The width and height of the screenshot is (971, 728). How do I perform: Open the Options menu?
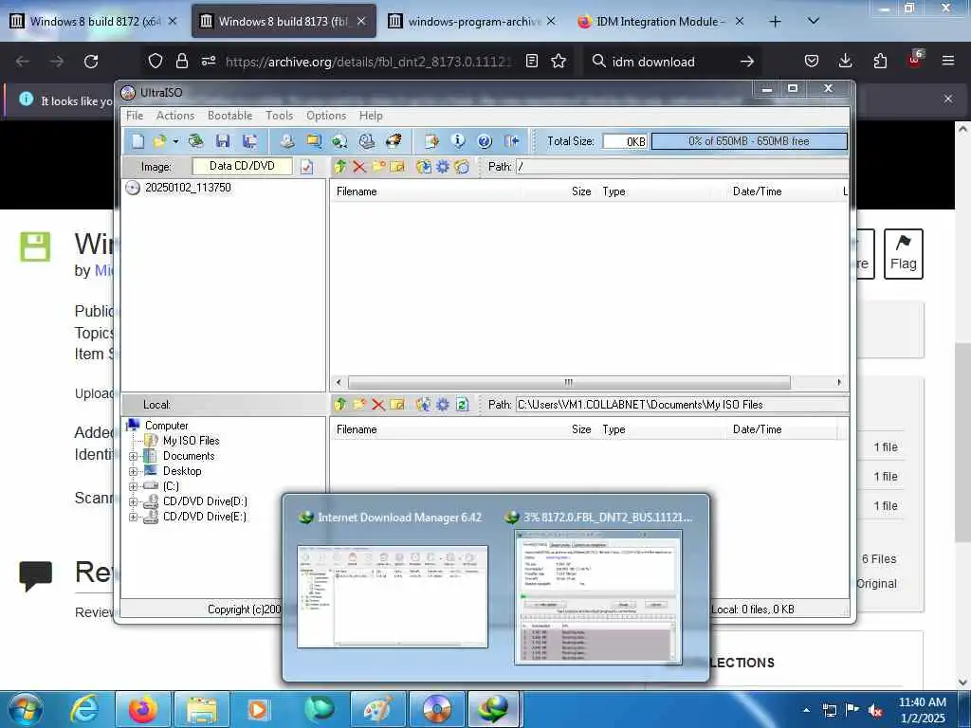click(326, 116)
